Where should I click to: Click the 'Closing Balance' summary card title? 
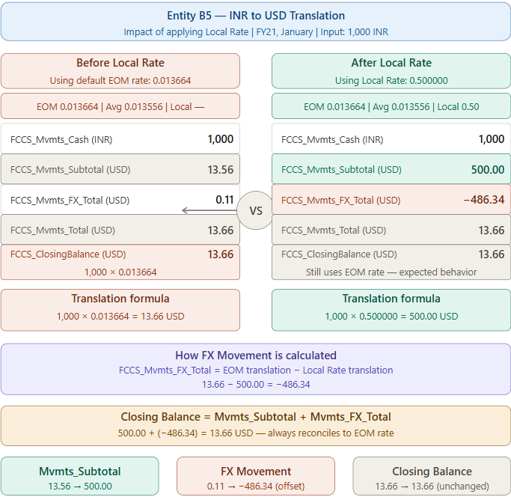pyautogui.click(x=432, y=472)
